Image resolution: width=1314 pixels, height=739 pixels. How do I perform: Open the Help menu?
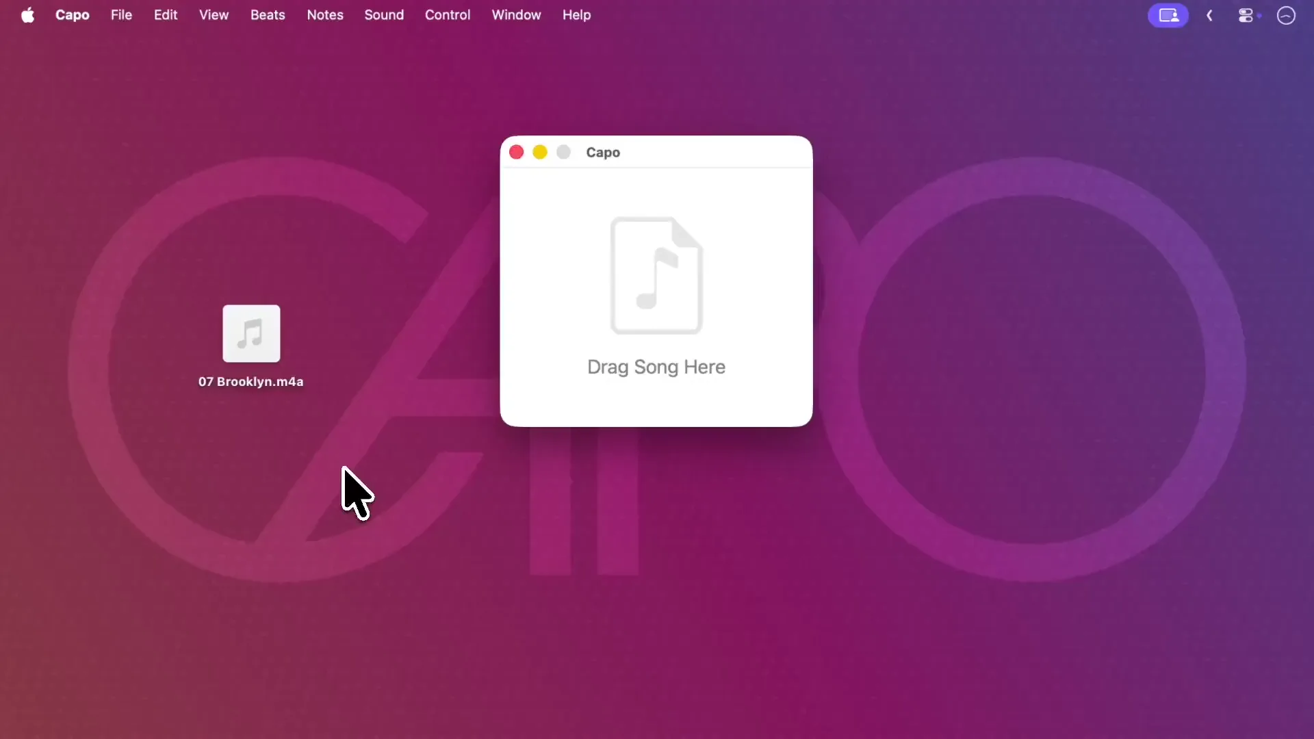pyautogui.click(x=576, y=15)
